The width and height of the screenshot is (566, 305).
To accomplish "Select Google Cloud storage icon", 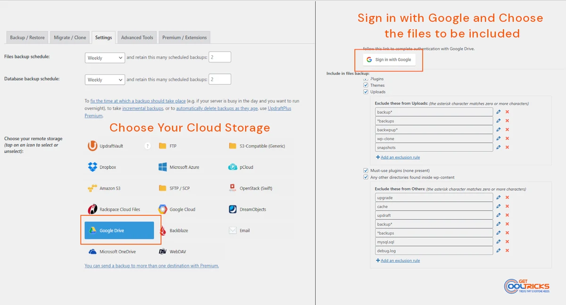I will click(x=176, y=209).
